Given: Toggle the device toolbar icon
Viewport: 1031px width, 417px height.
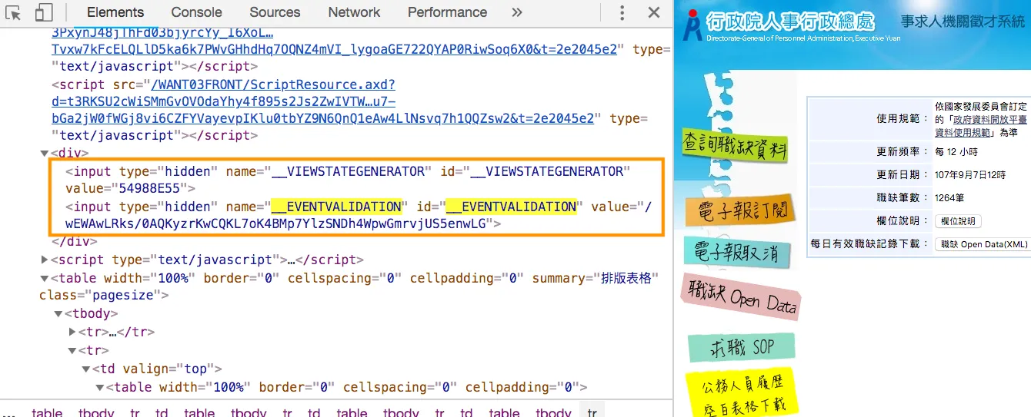Looking at the screenshot, I should coord(44,12).
